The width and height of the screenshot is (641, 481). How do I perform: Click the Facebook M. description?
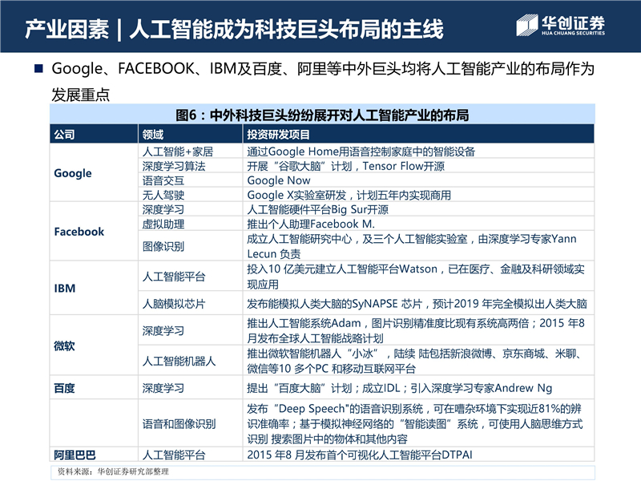tap(311, 224)
